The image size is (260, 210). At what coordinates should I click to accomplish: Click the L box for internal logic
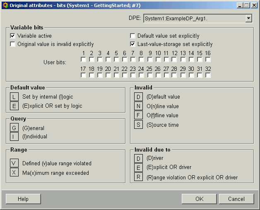click(14, 97)
